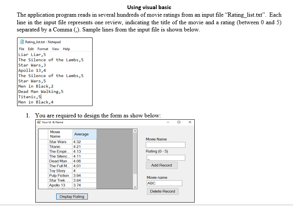
Task: Select the Pulp Fiction cell in grid
Action: (x=60, y=176)
